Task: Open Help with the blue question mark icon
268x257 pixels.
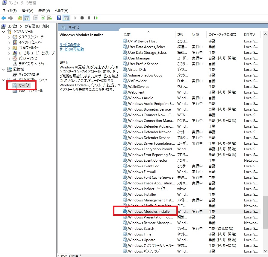Action: click(59, 18)
